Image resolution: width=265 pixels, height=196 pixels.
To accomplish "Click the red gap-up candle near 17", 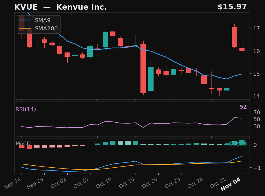I will pos(234,37).
